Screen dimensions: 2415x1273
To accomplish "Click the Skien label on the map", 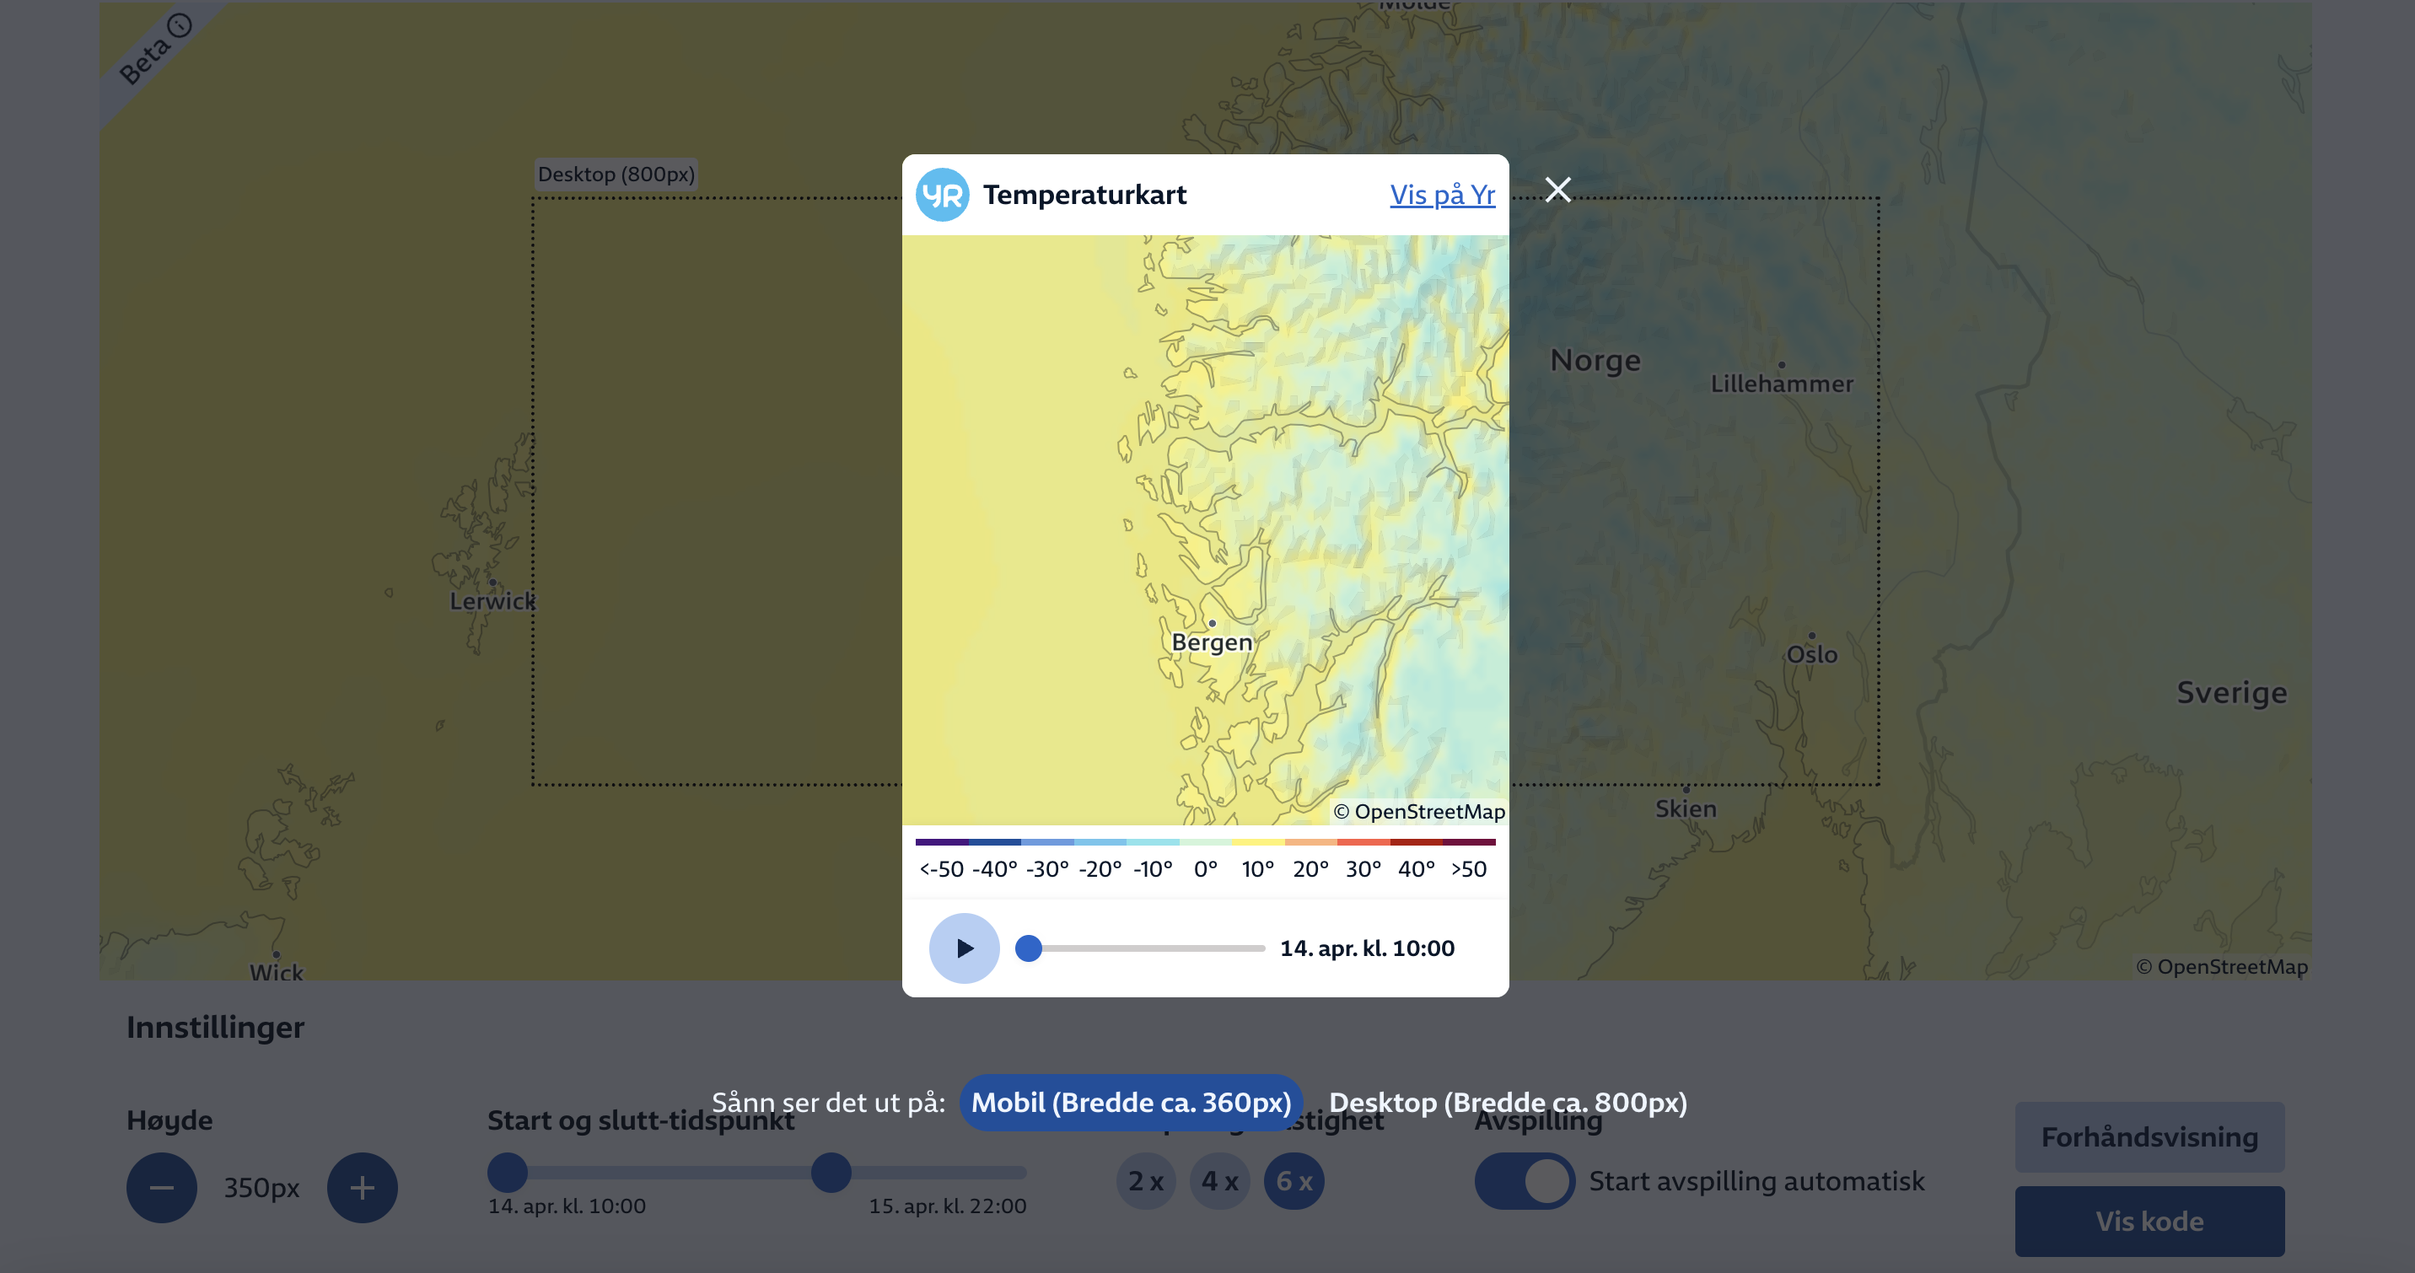I will click(1686, 809).
